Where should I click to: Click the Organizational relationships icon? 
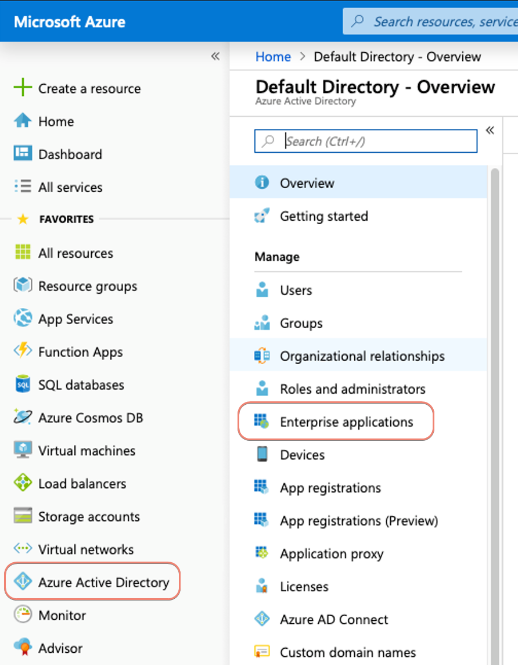tap(262, 355)
